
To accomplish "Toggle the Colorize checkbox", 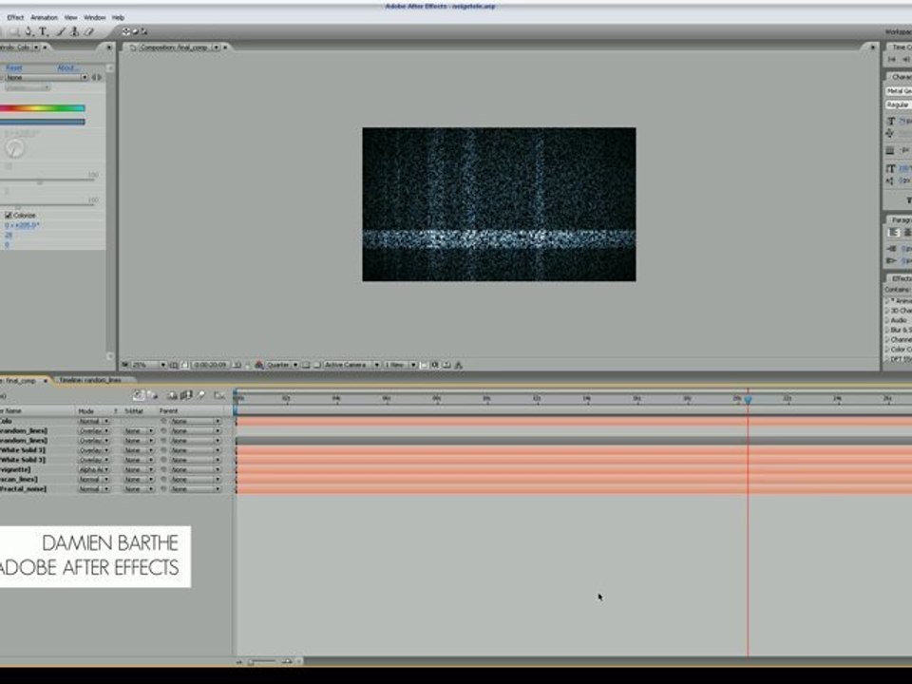I will coord(9,216).
